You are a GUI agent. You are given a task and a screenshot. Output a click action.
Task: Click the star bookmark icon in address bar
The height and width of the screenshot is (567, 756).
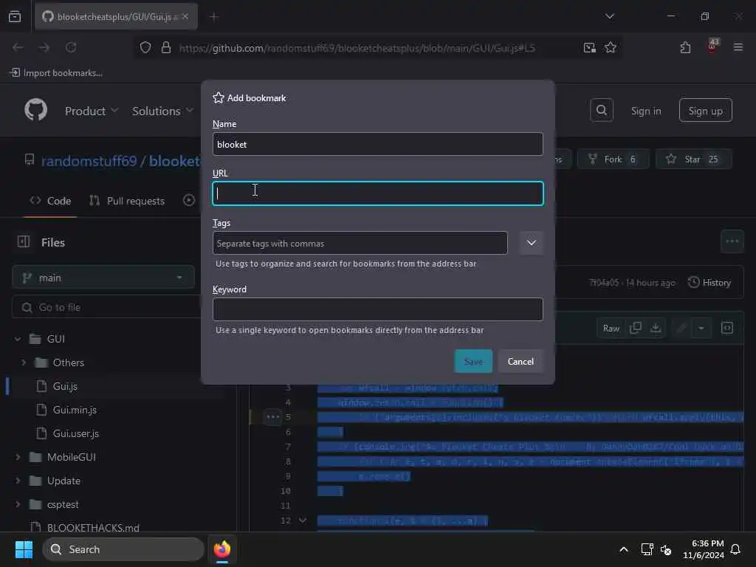click(x=611, y=47)
